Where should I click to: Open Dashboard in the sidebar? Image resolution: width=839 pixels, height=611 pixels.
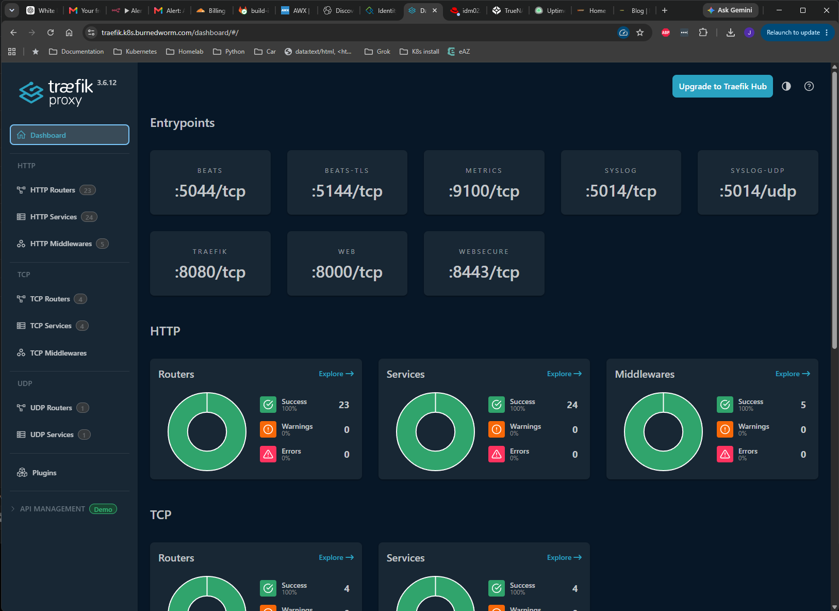click(70, 135)
